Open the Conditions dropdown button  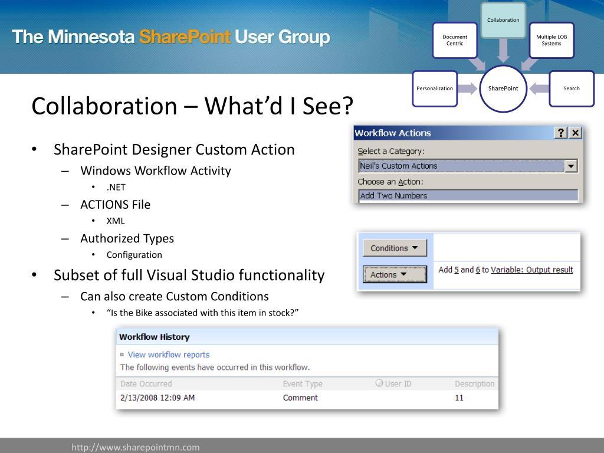395,248
